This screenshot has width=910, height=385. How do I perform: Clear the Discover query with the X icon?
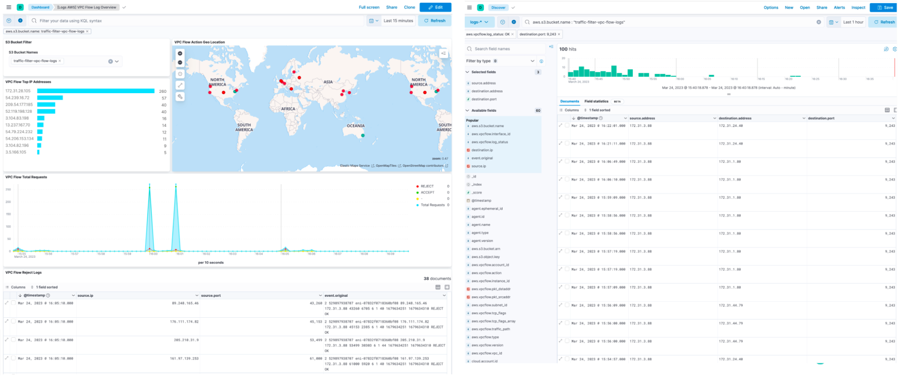(x=818, y=22)
